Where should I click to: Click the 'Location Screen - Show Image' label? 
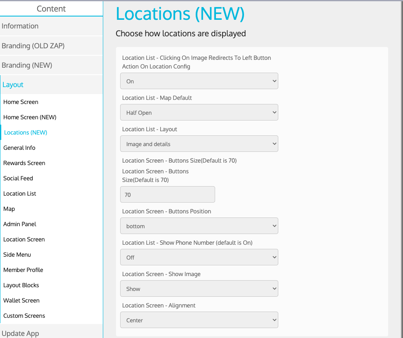(x=161, y=274)
